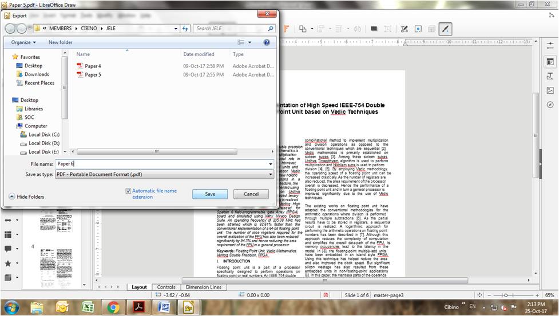Click the document modified save indicator in status bar

(x=326, y=295)
